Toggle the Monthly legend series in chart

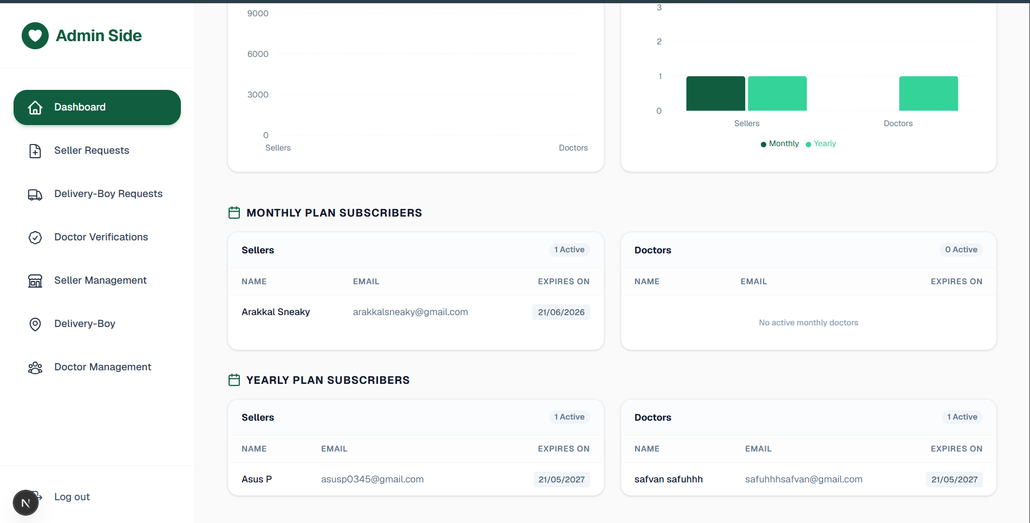click(x=780, y=143)
